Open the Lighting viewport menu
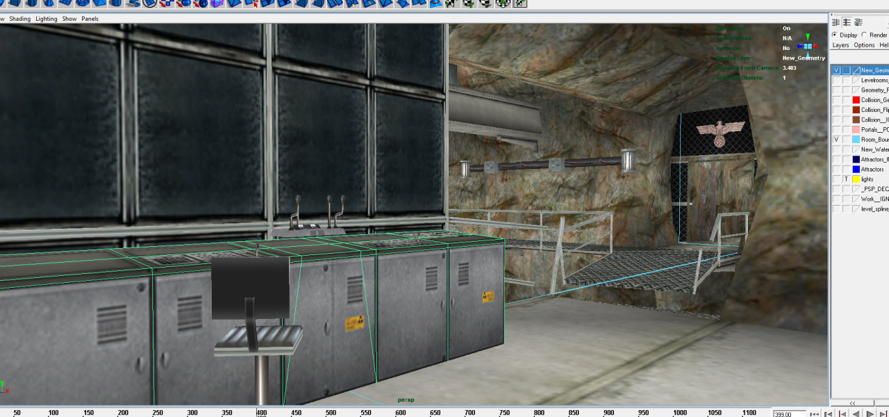The width and height of the screenshot is (889, 417). [x=47, y=19]
